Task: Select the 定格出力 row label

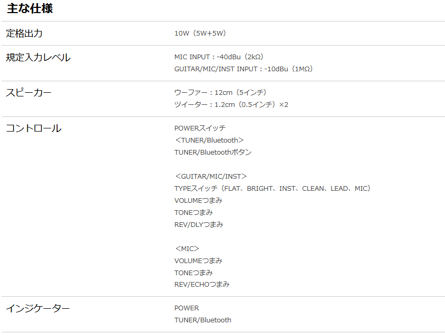Action: coord(24,33)
